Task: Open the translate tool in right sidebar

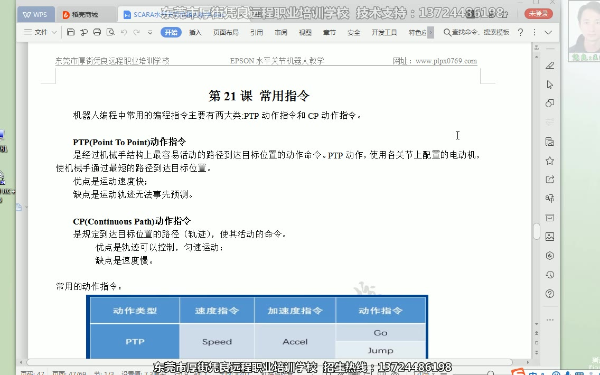Action: tap(550, 199)
